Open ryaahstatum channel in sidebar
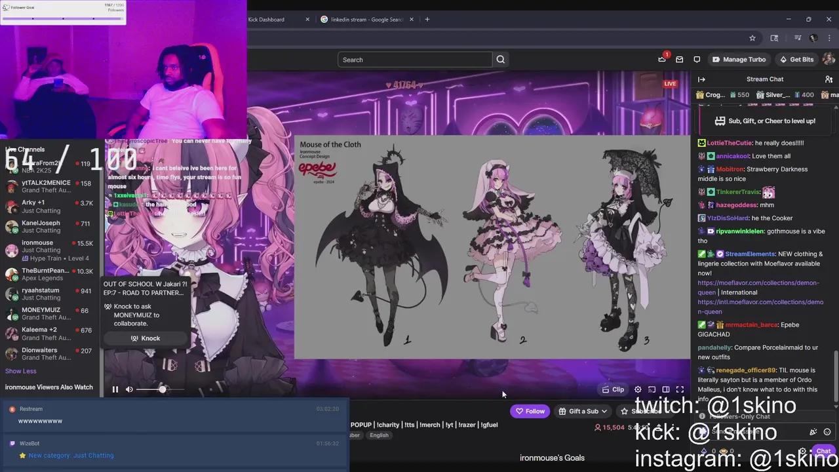The width and height of the screenshot is (839, 472). (x=49, y=294)
